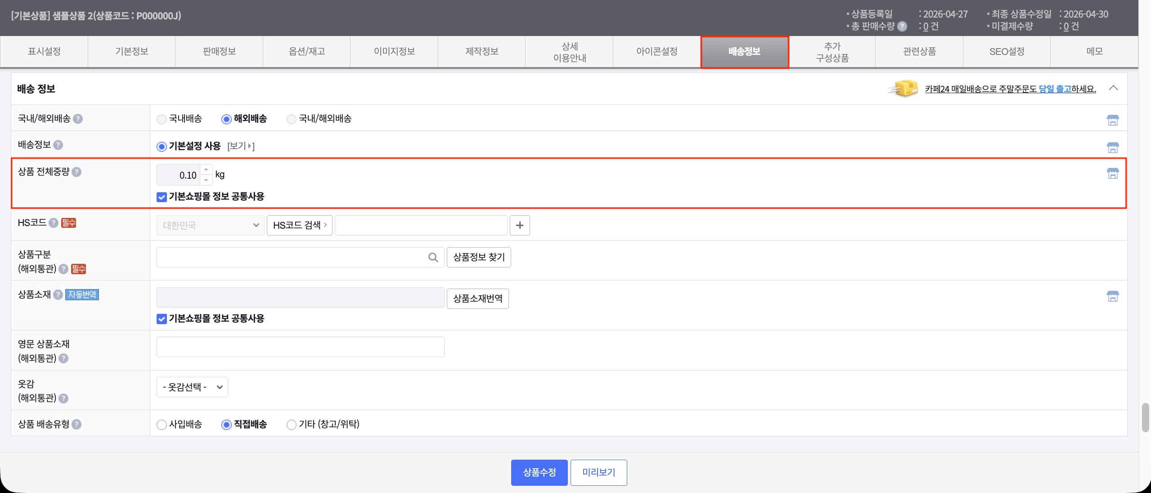The image size is (1151, 493).
Task: Click the plus button to add HS코드
Action: (520, 225)
